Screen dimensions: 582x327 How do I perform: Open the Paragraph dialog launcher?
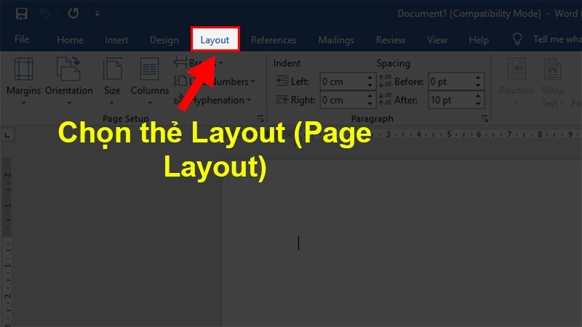pos(485,118)
